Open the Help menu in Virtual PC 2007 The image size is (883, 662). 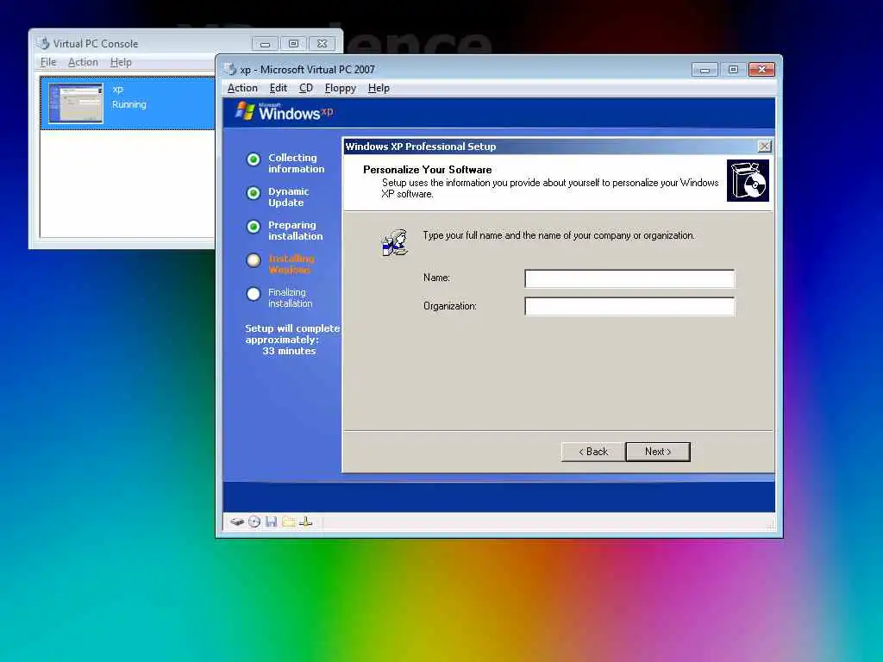point(379,88)
